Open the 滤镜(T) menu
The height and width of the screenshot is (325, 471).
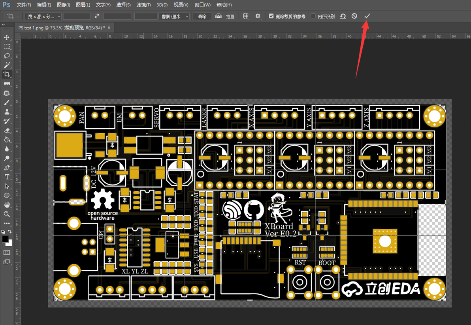pos(143,5)
